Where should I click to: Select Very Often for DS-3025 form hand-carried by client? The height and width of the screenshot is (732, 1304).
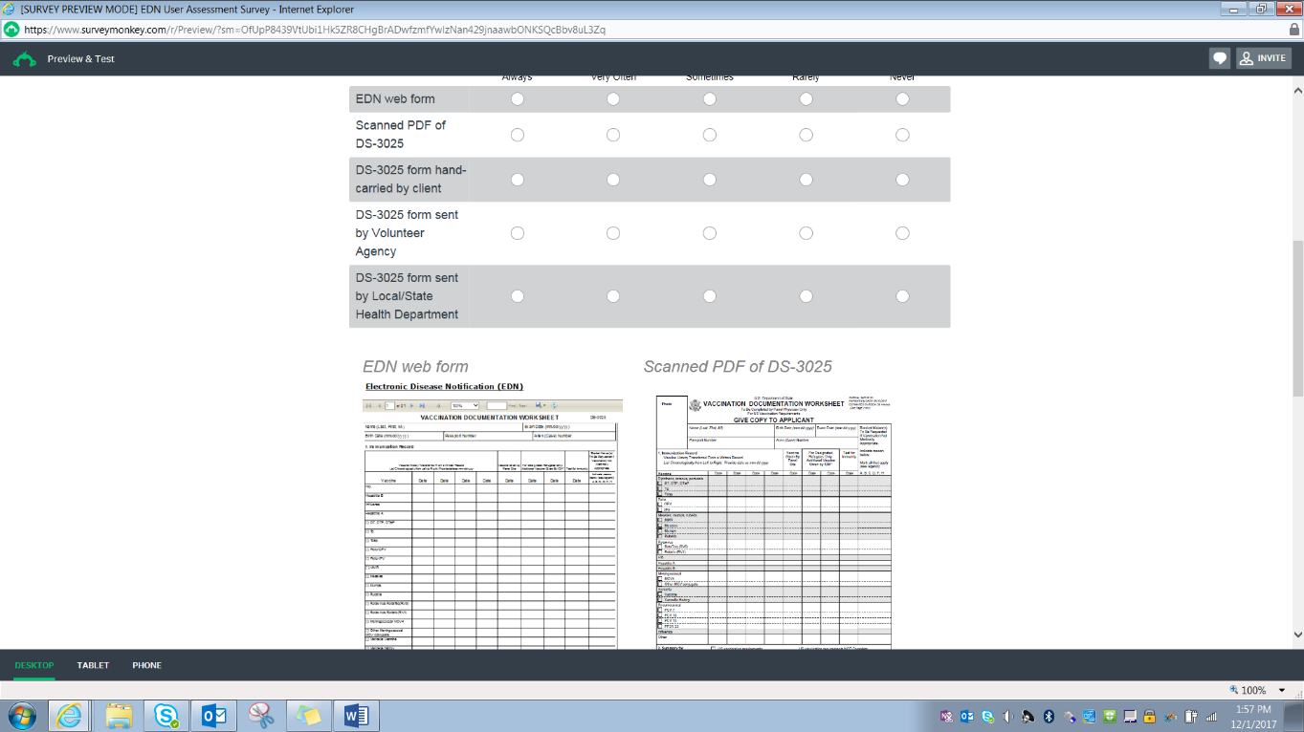click(613, 180)
